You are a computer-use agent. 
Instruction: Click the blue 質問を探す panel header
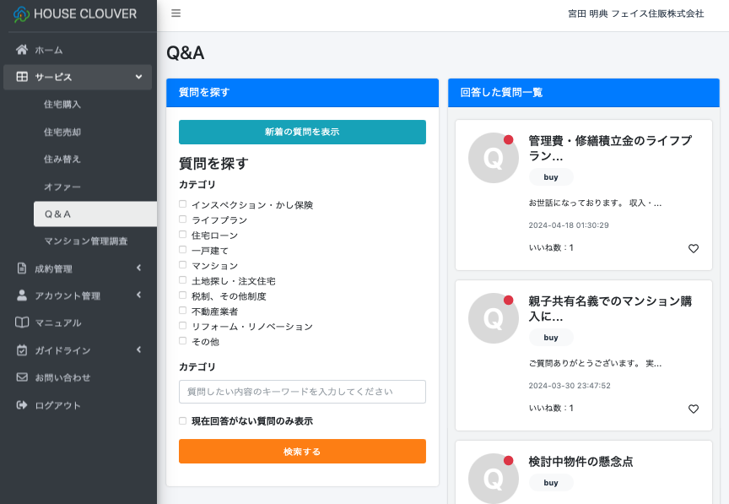pos(302,93)
